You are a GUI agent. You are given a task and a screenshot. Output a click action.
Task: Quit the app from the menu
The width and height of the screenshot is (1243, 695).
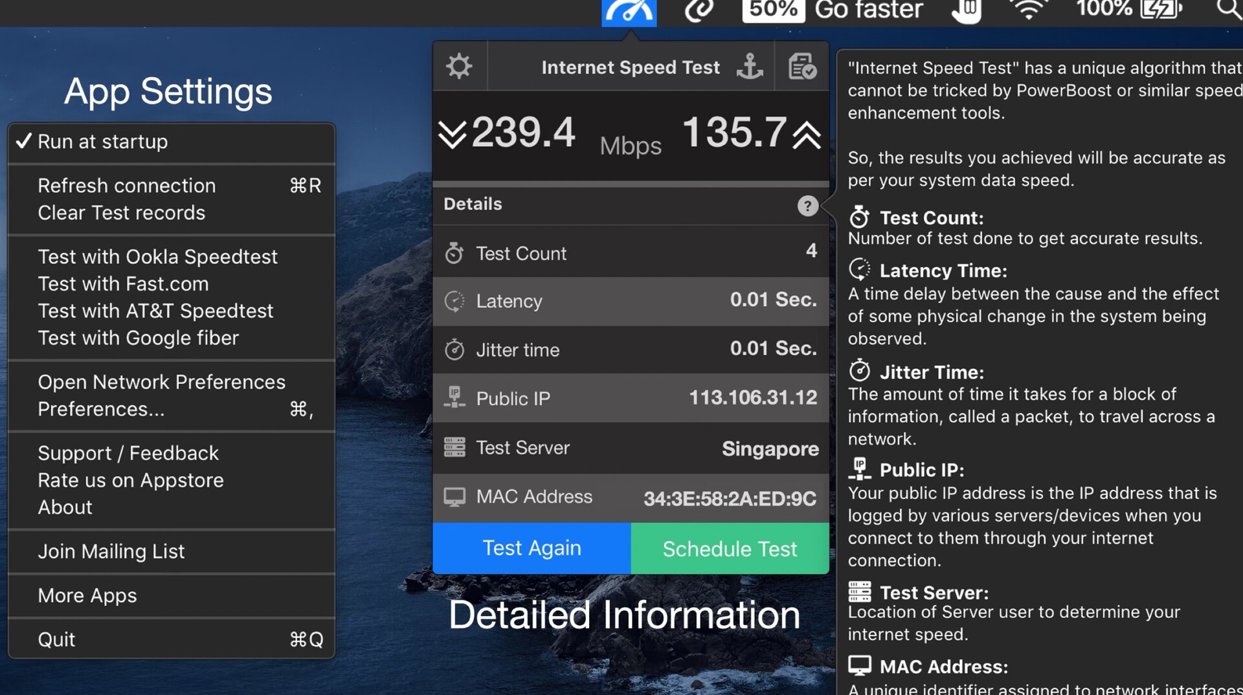[x=172, y=640]
